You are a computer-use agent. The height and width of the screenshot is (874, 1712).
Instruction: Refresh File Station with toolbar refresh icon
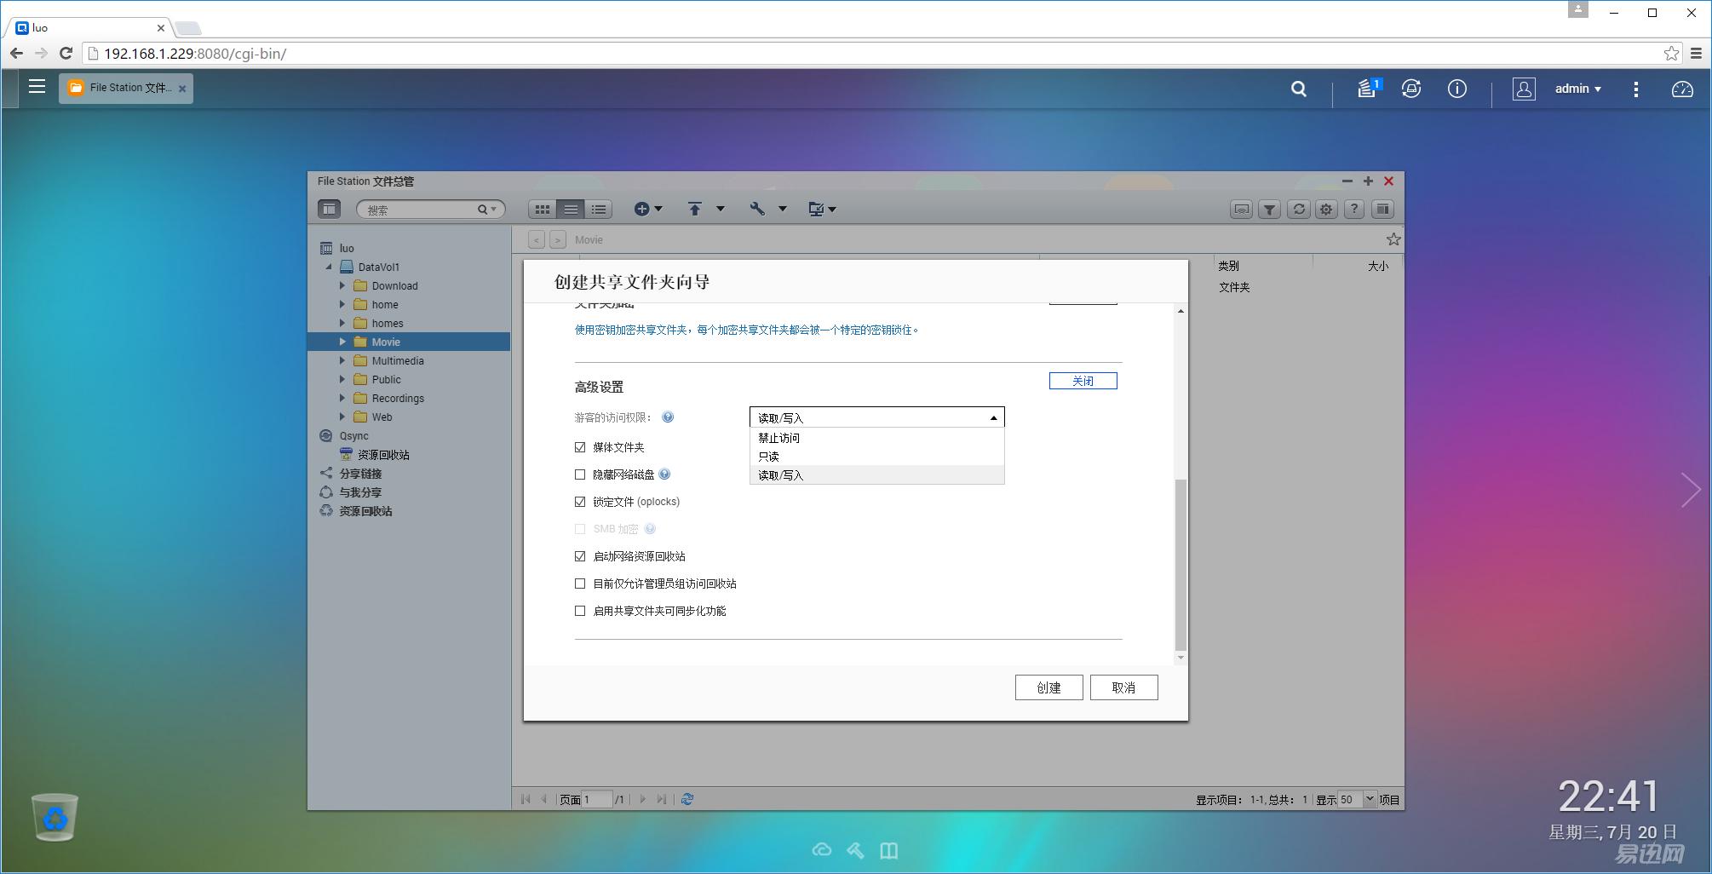1298,210
